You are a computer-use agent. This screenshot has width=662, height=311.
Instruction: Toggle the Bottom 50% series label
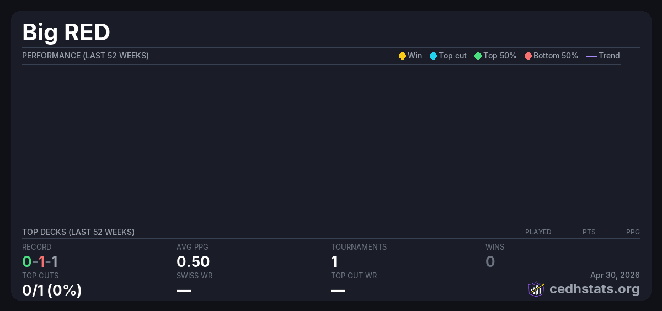pos(556,56)
